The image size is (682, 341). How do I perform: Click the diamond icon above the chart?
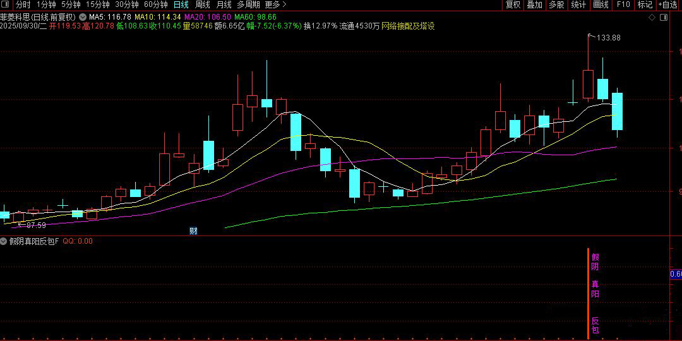652,18
